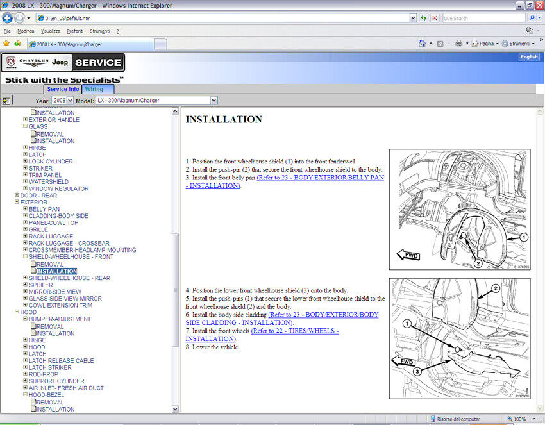Open the Year dropdown showing 2008

tap(62, 101)
